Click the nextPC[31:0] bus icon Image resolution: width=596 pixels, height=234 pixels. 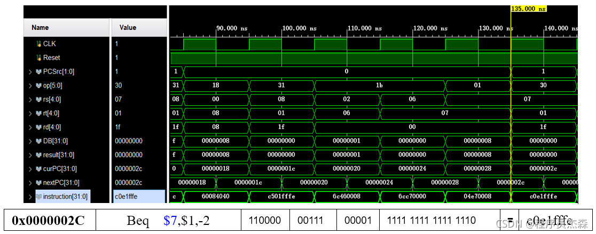pyautogui.click(x=38, y=183)
